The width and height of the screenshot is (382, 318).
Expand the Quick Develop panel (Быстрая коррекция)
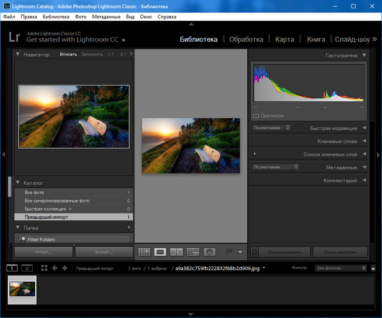364,128
